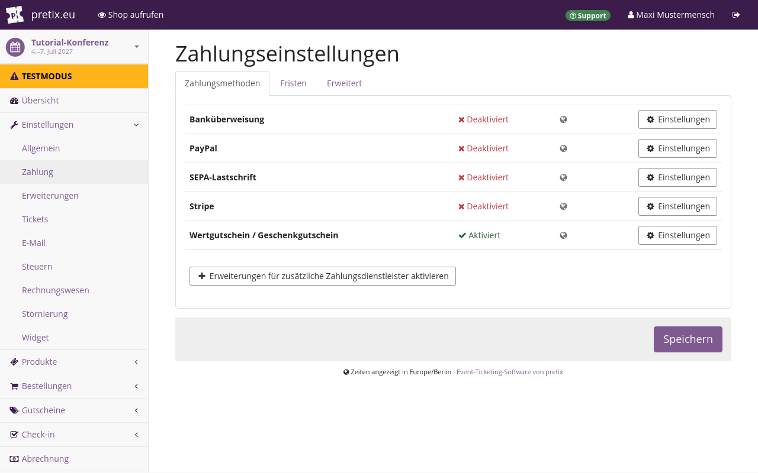Image resolution: width=758 pixels, height=473 pixels.
Task: Click the Produkte ticket icon
Action: click(14, 362)
